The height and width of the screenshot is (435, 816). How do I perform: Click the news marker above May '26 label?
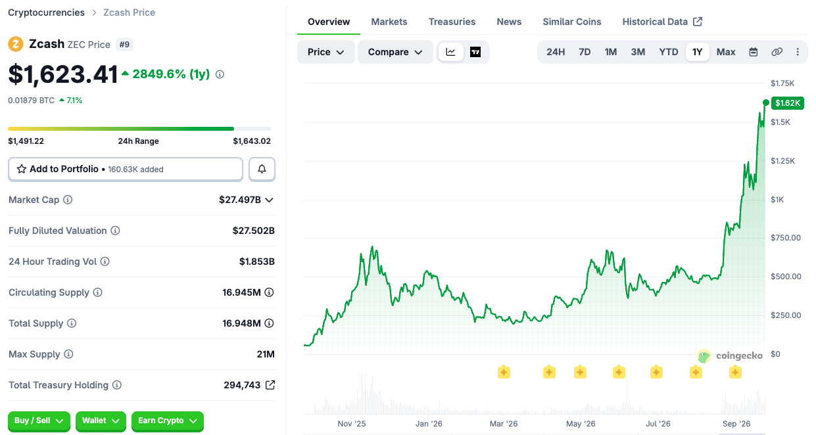pyautogui.click(x=580, y=373)
